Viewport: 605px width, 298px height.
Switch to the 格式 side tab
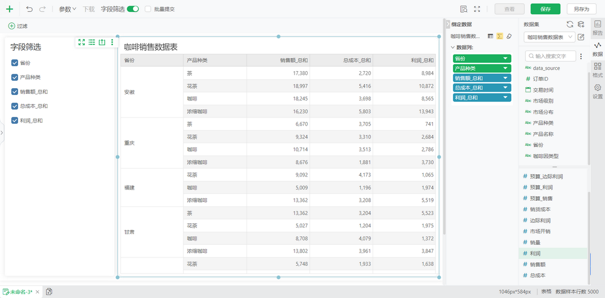[598, 70]
